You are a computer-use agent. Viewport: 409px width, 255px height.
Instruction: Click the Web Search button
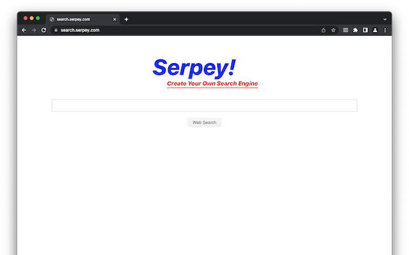204,122
